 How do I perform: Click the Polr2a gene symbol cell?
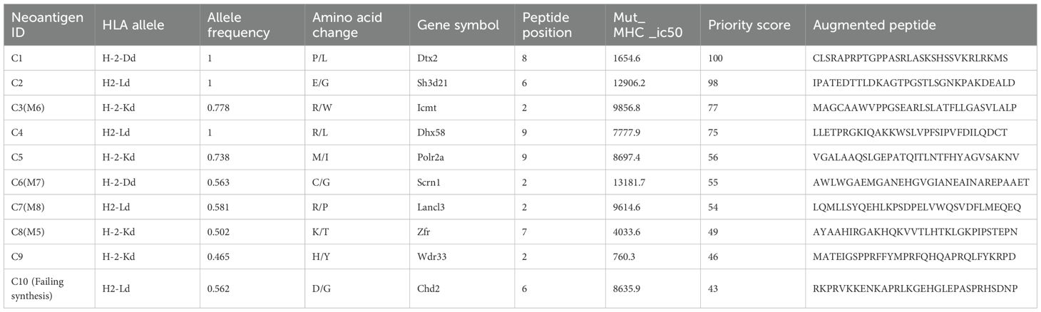[x=431, y=157]
